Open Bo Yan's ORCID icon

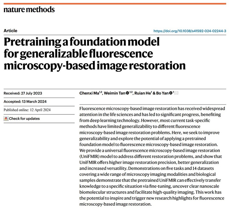pyautogui.click(x=171, y=93)
